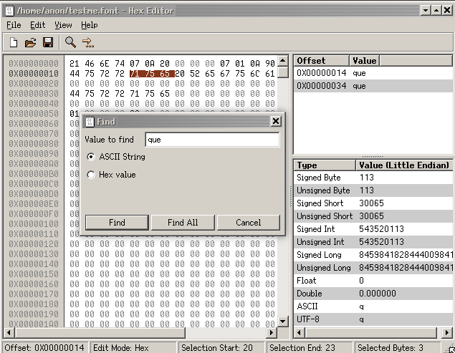Open the View menu
This screenshot has width=455, height=353.
click(63, 25)
